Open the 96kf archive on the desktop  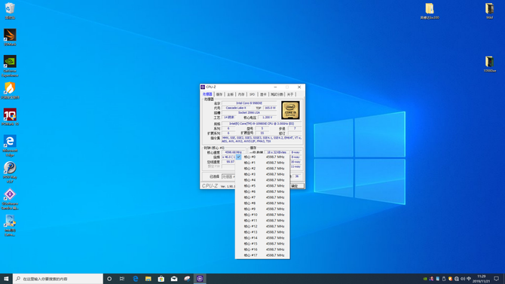click(489, 11)
